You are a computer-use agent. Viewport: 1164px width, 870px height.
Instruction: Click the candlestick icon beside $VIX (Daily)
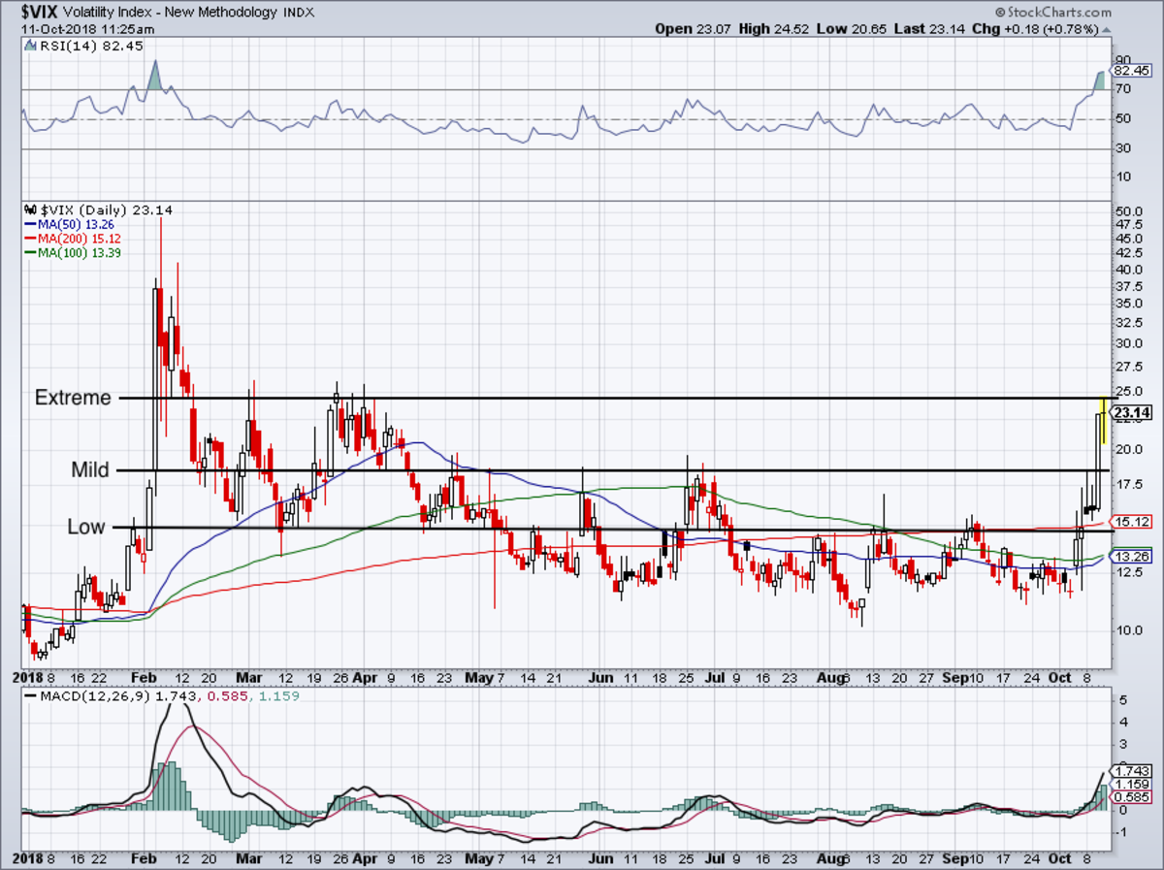point(28,209)
